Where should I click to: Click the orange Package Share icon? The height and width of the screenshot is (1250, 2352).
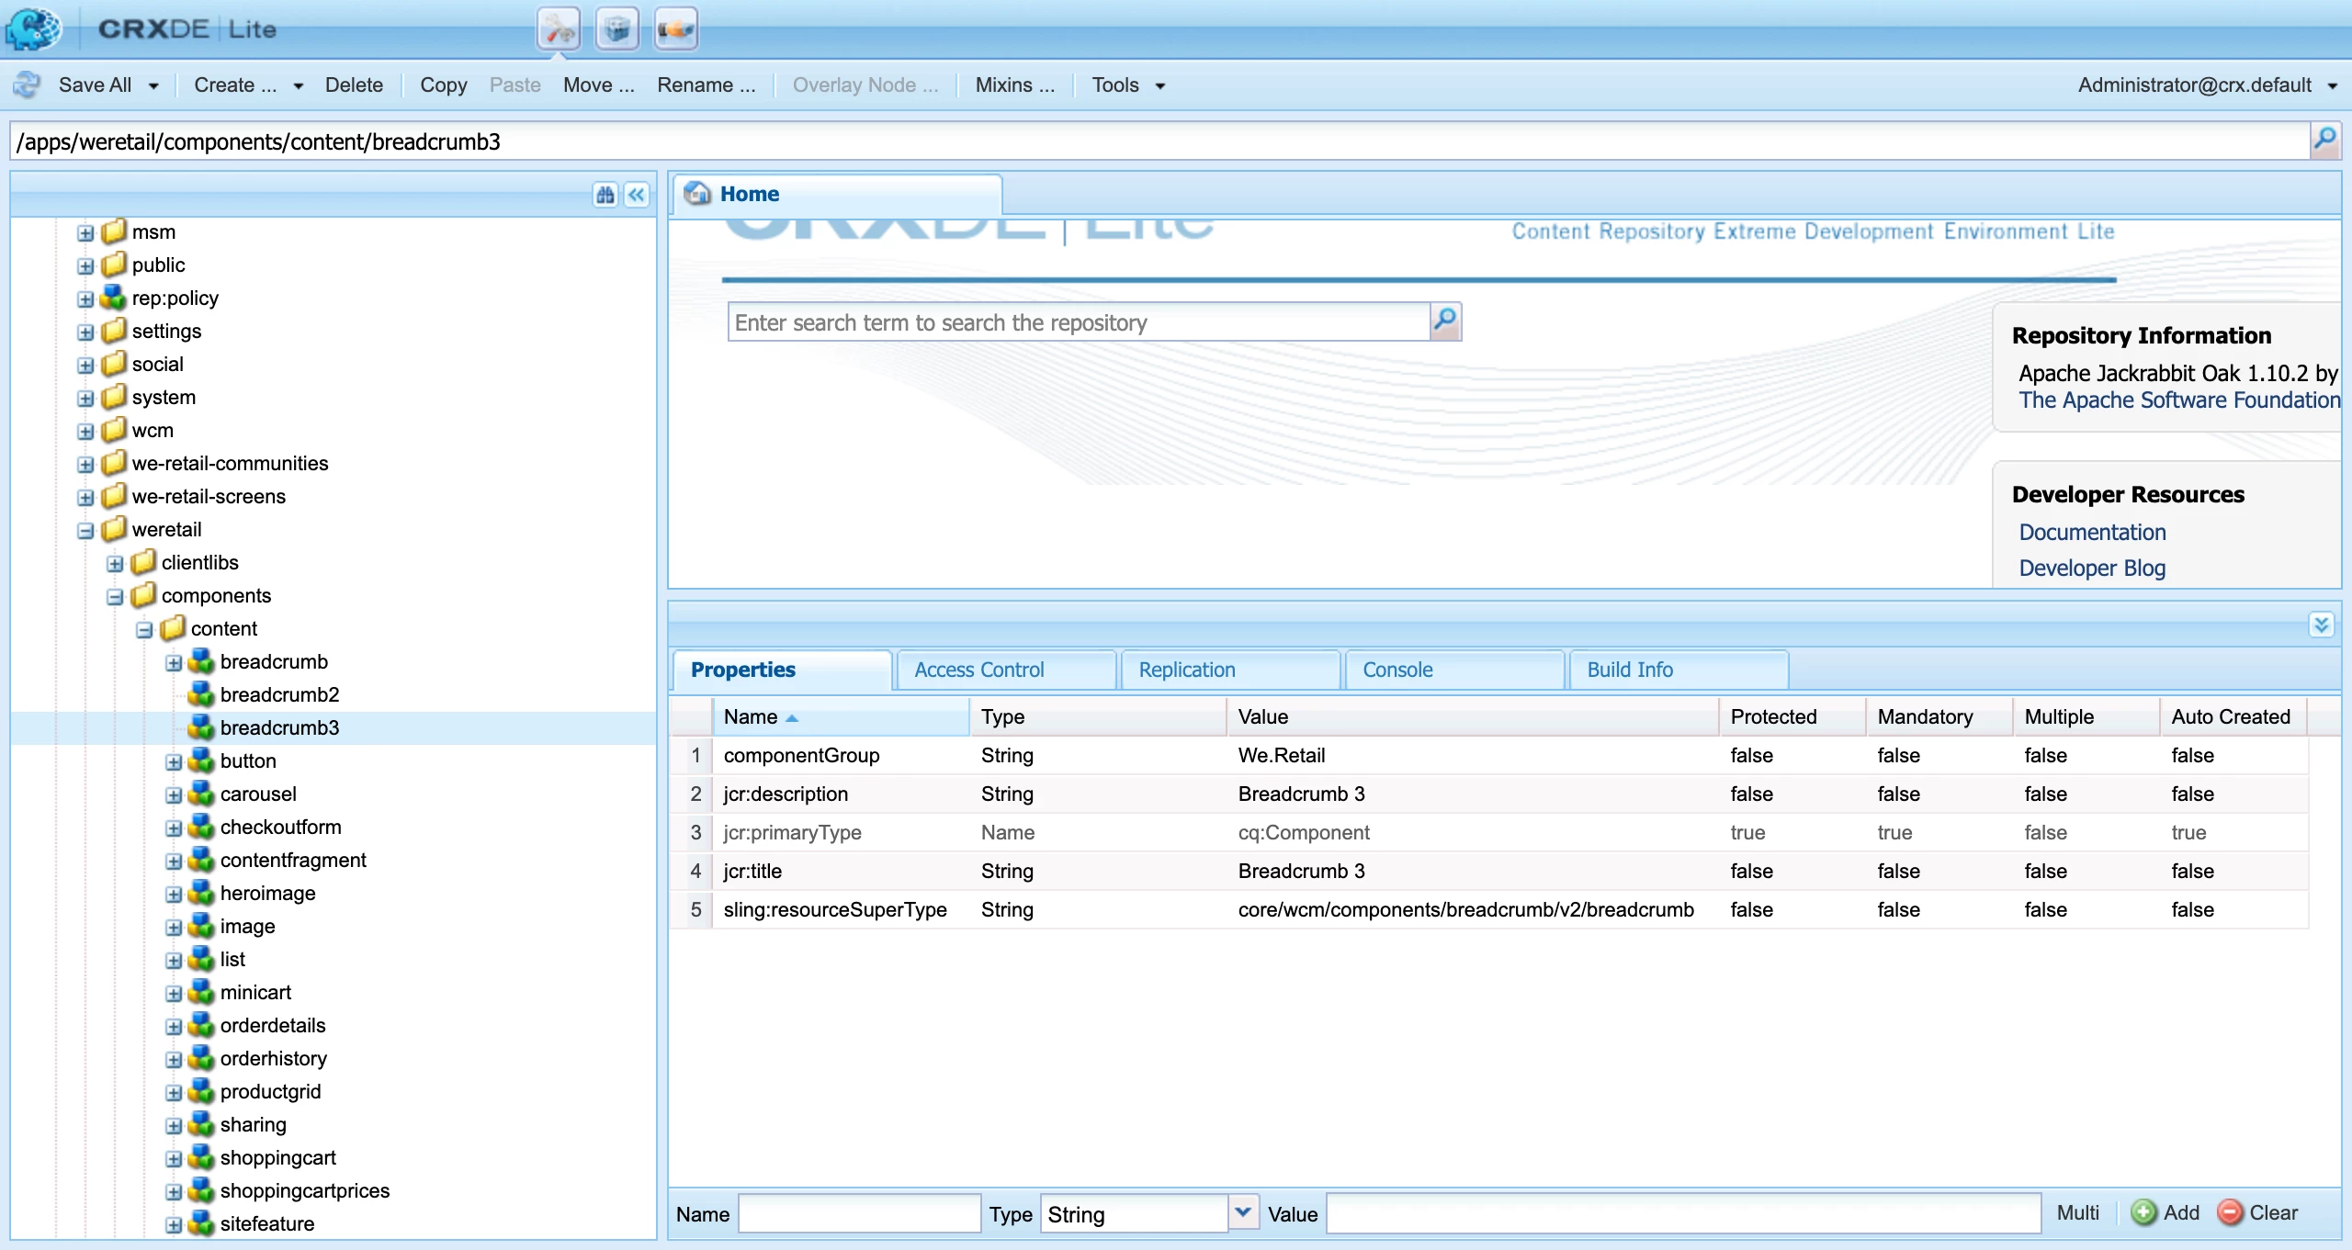click(x=675, y=29)
